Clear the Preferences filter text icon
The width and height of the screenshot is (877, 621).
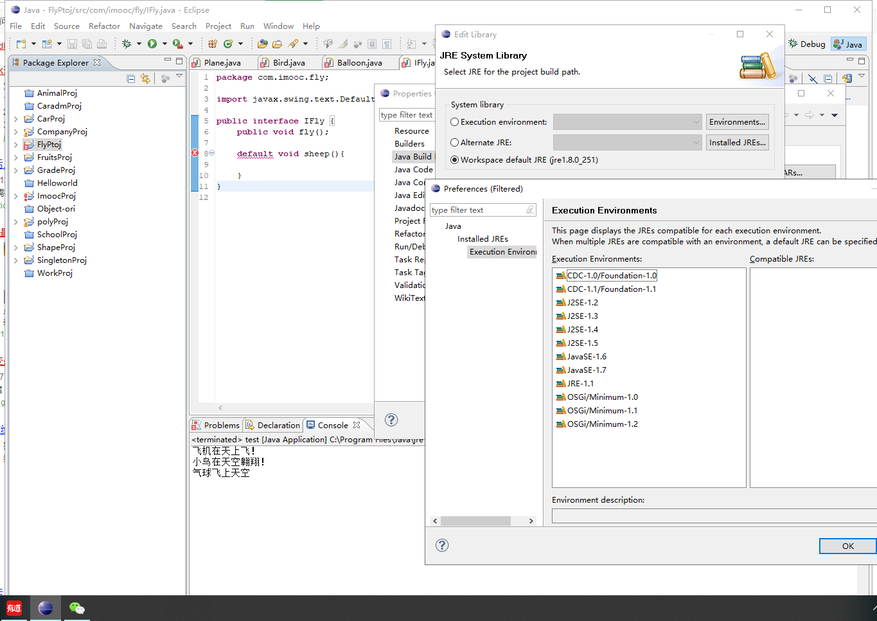[x=530, y=210]
